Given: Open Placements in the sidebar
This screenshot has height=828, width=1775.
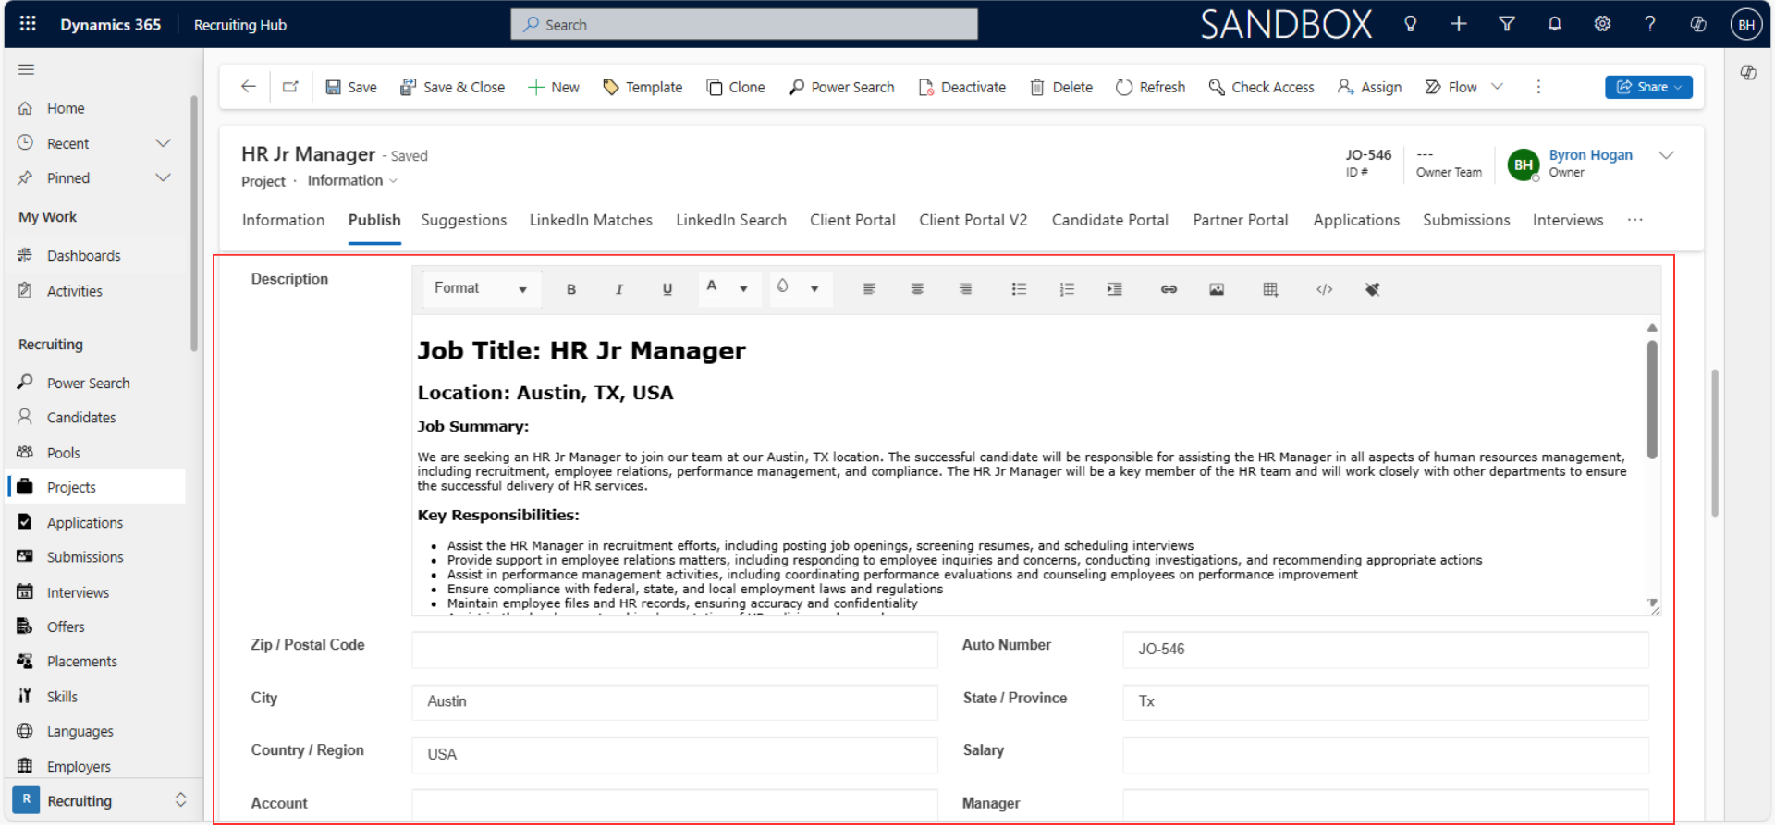Looking at the screenshot, I should tap(82, 662).
